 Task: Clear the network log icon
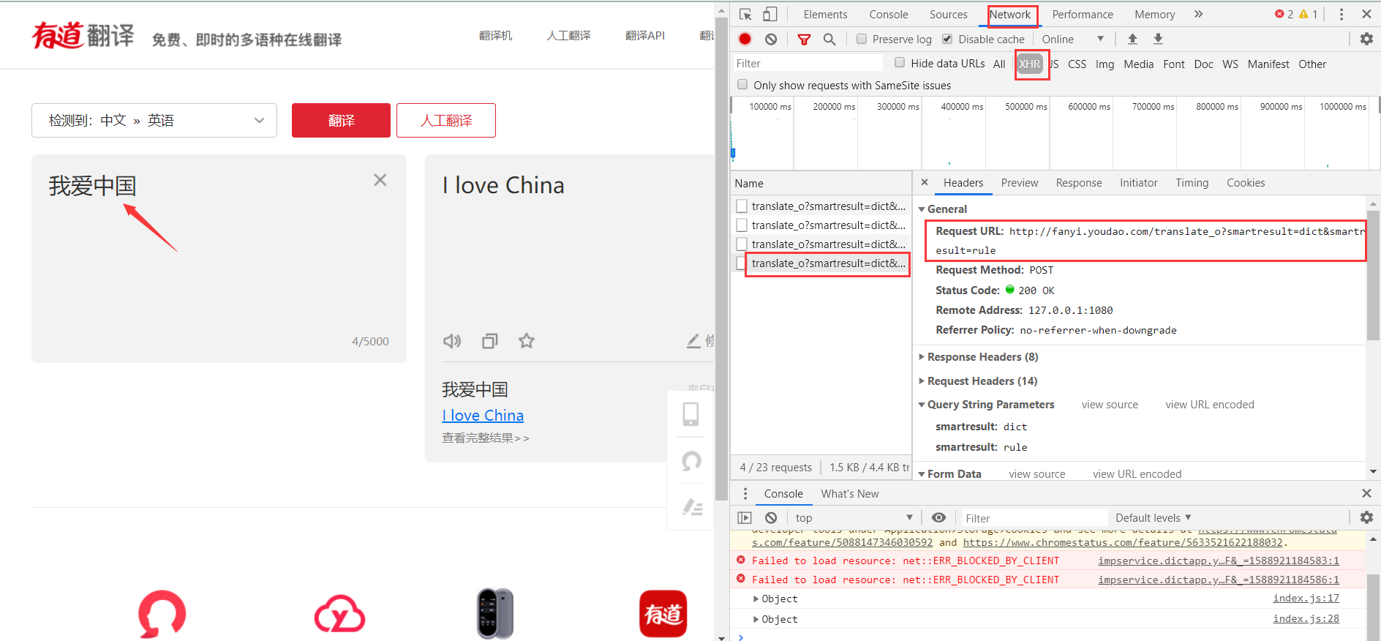click(771, 39)
